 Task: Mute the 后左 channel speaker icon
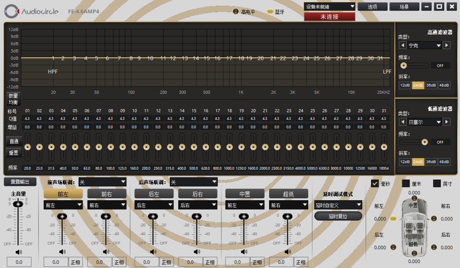tap(153, 251)
